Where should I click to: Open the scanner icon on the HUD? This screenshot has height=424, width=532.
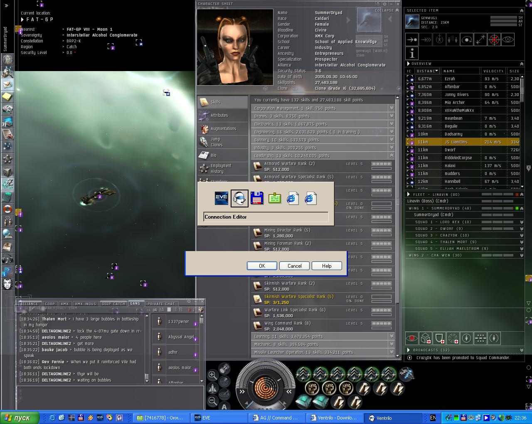(224, 381)
